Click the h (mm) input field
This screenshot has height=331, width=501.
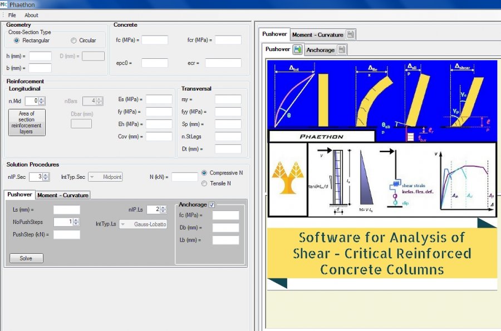(x=40, y=56)
